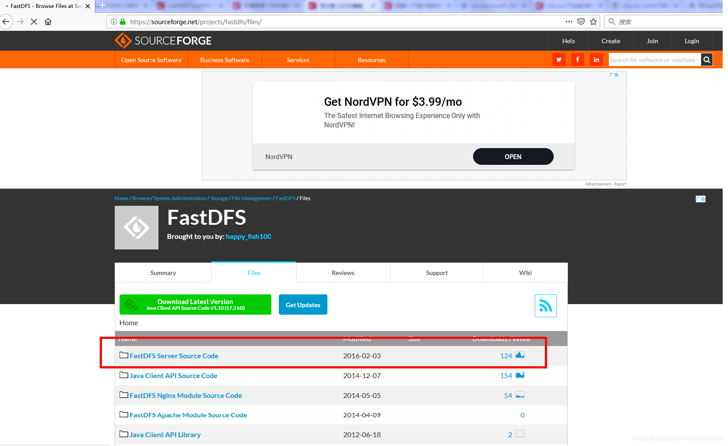Open the Wiki tab
This screenshot has height=446, width=728.
click(x=525, y=272)
